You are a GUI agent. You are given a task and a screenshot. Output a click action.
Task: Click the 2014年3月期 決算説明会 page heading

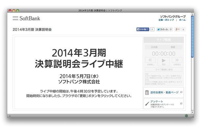32,29
